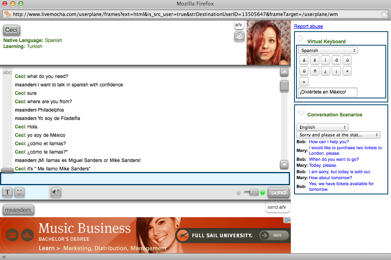Open the smiley emoticon picker
The image size is (391, 260).
(x=19, y=192)
